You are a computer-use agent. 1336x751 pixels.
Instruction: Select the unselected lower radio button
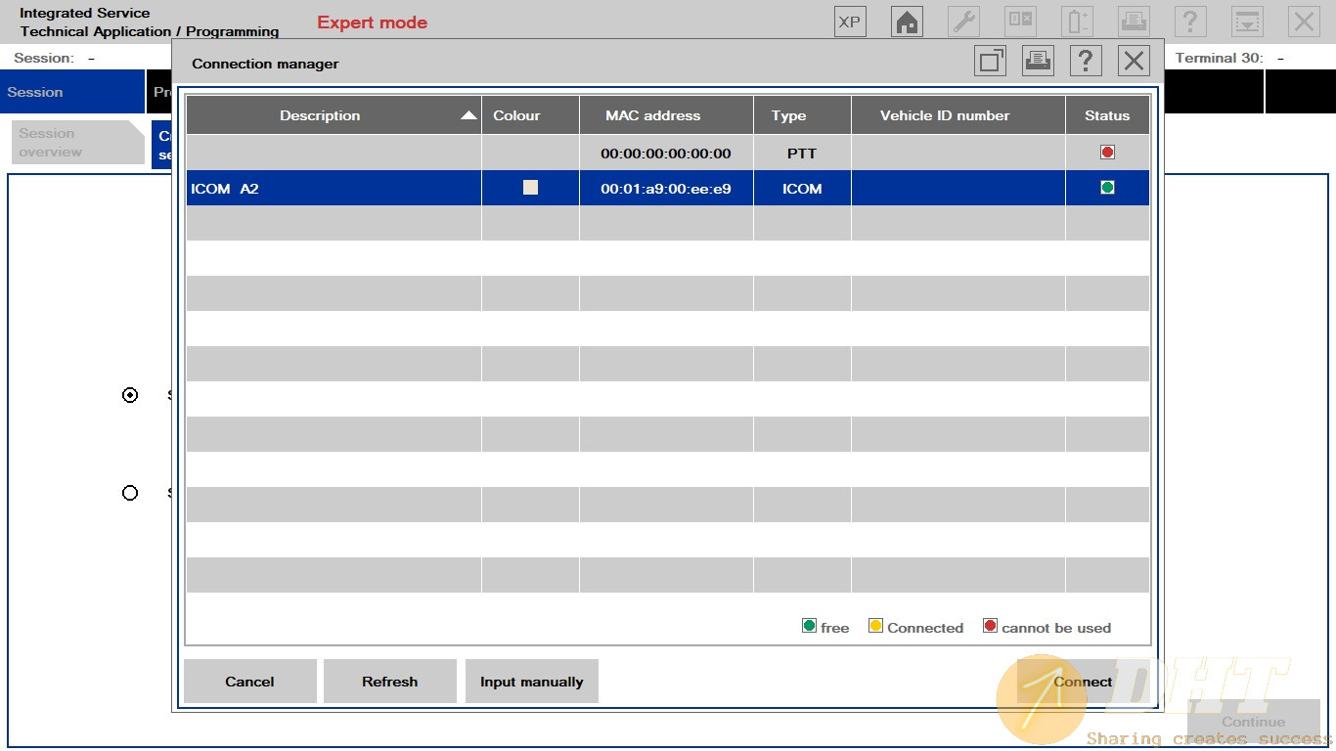tap(130, 493)
